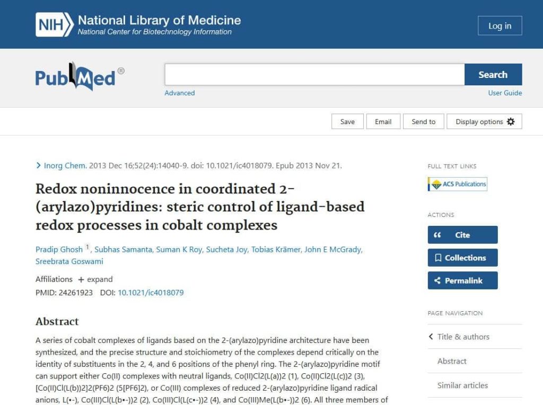The width and height of the screenshot is (543, 405).
Task: Click the Log in button
Action: pos(500,25)
